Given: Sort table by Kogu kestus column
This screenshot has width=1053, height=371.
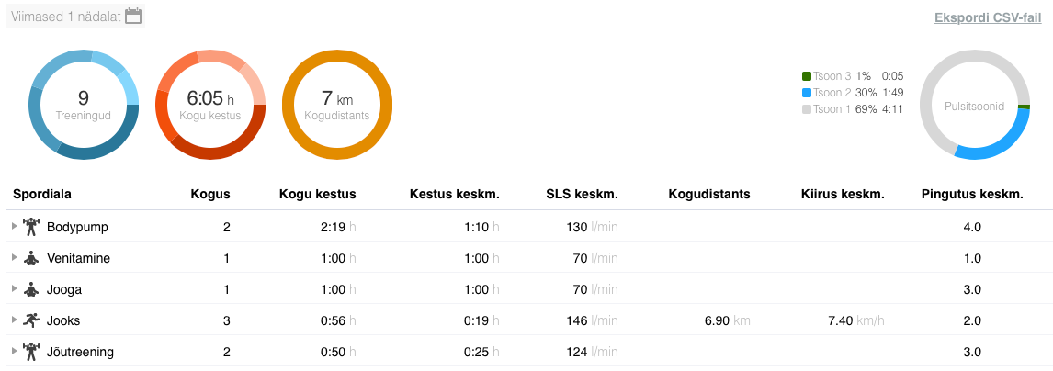Looking at the screenshot, I should (x=317, y=194).
